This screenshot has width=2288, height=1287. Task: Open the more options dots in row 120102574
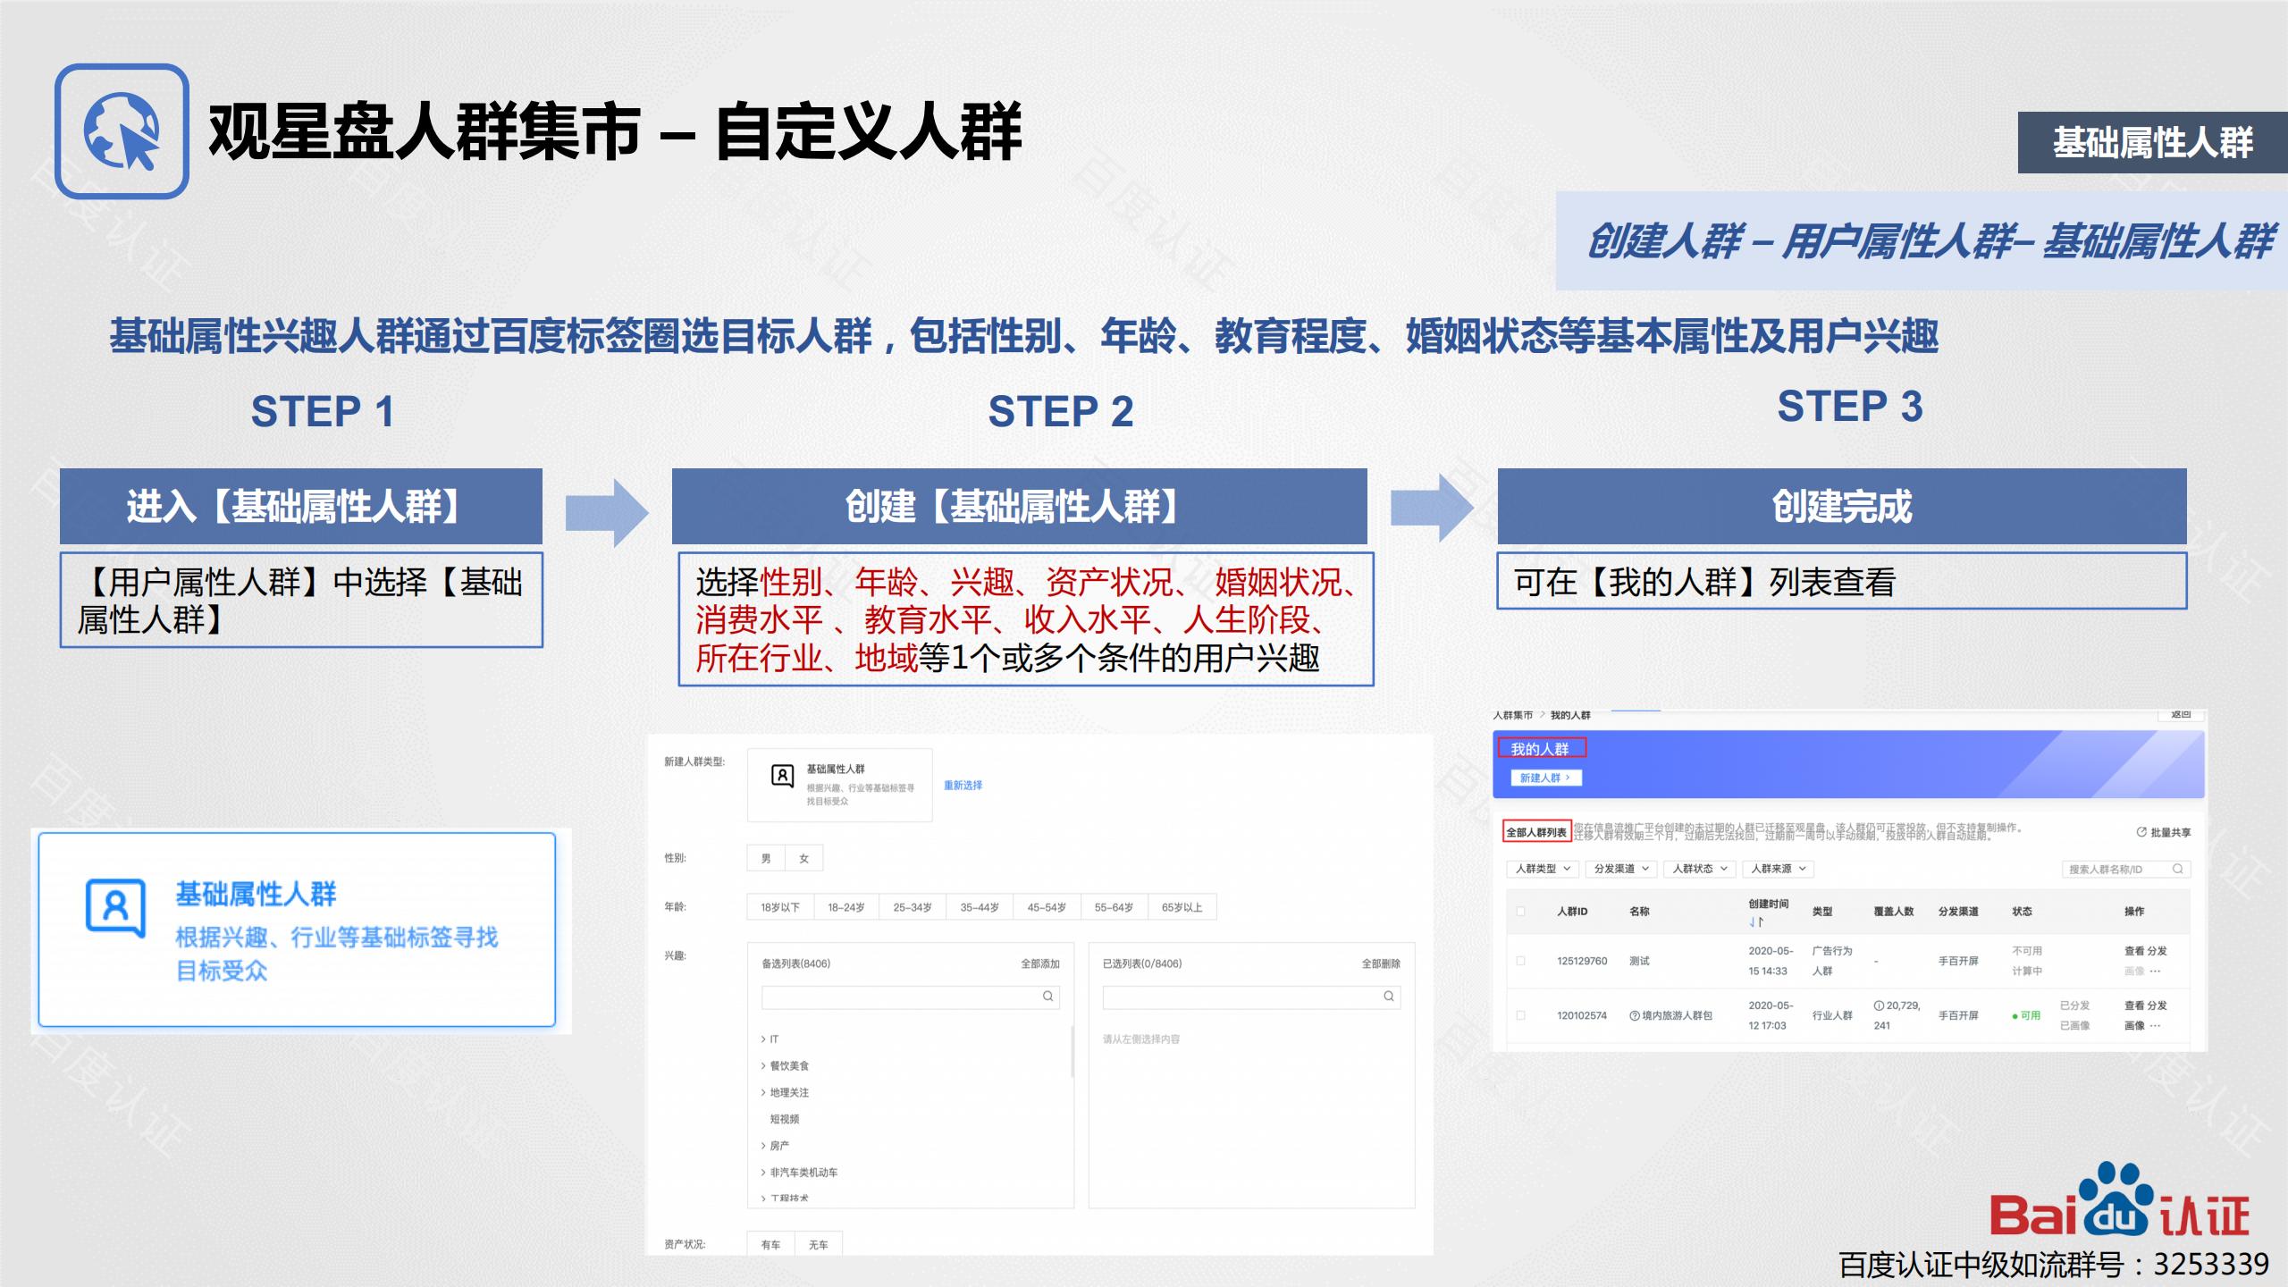tap(2155, 1025)
